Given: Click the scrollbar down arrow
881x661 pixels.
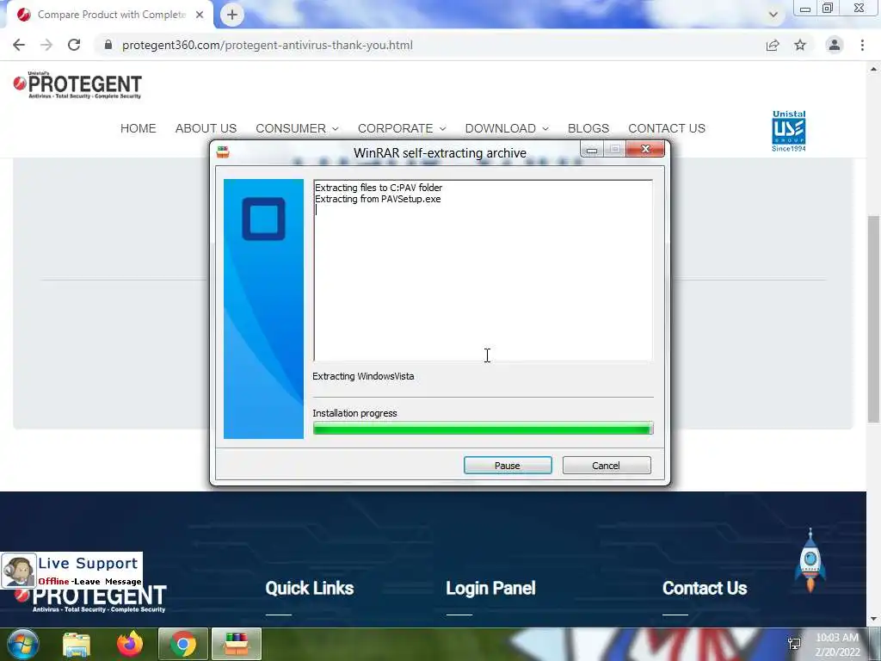Looking at the screenshot, I should (x=873, y=620).
